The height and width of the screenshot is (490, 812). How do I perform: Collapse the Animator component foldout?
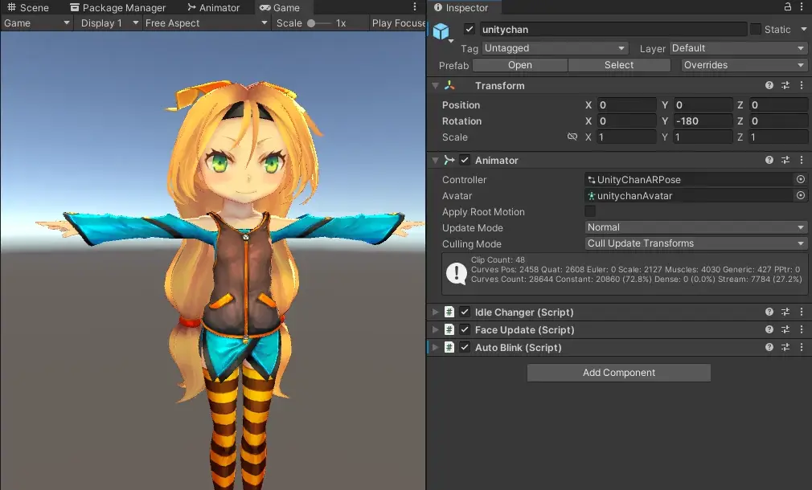point(435,160)
